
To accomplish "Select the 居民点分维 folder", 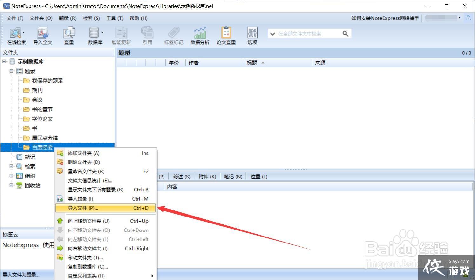I will click(45, 138).
